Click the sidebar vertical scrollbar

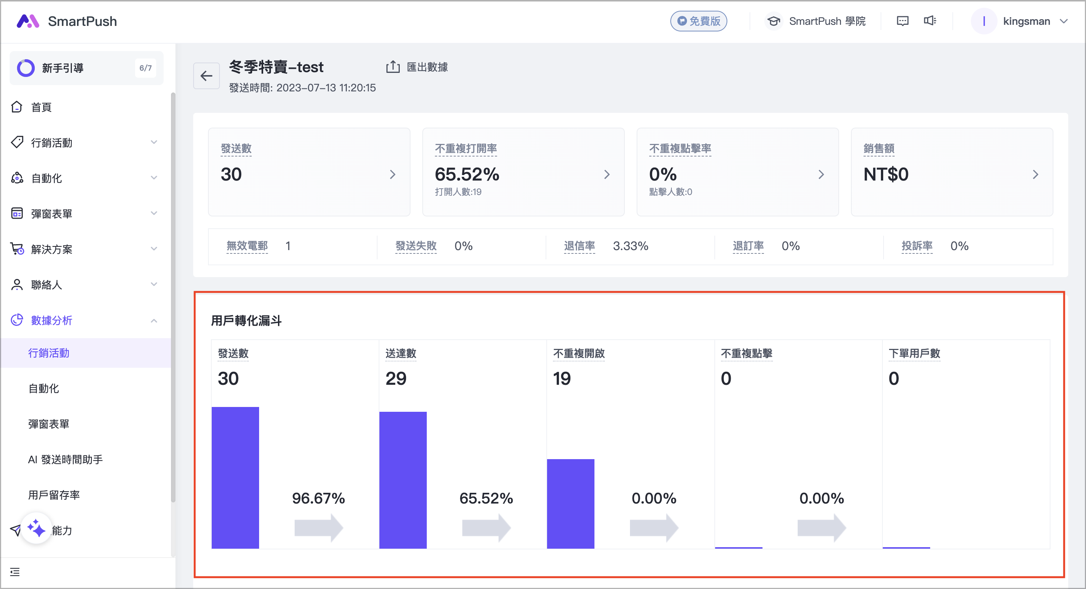(173, 297)
